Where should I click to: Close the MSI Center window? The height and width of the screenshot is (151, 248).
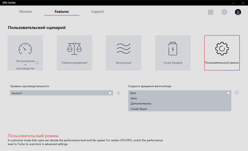click(x=243, y=3)
